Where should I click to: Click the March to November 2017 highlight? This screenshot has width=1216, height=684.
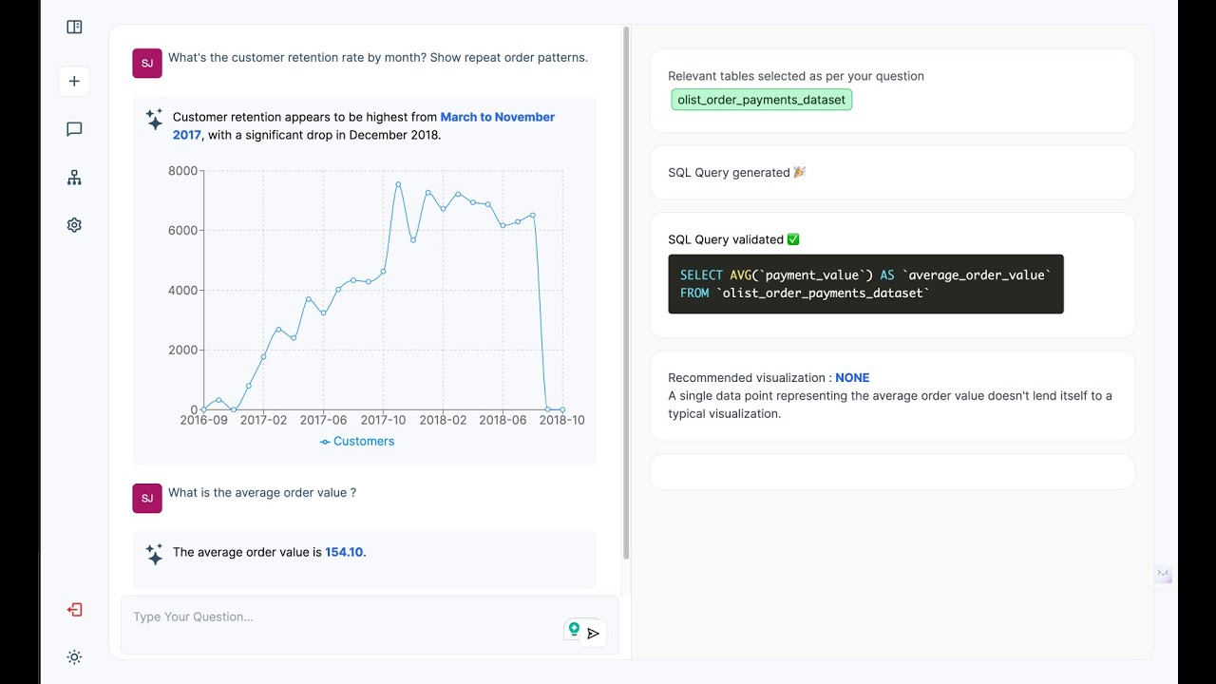(x=497, y=117)
